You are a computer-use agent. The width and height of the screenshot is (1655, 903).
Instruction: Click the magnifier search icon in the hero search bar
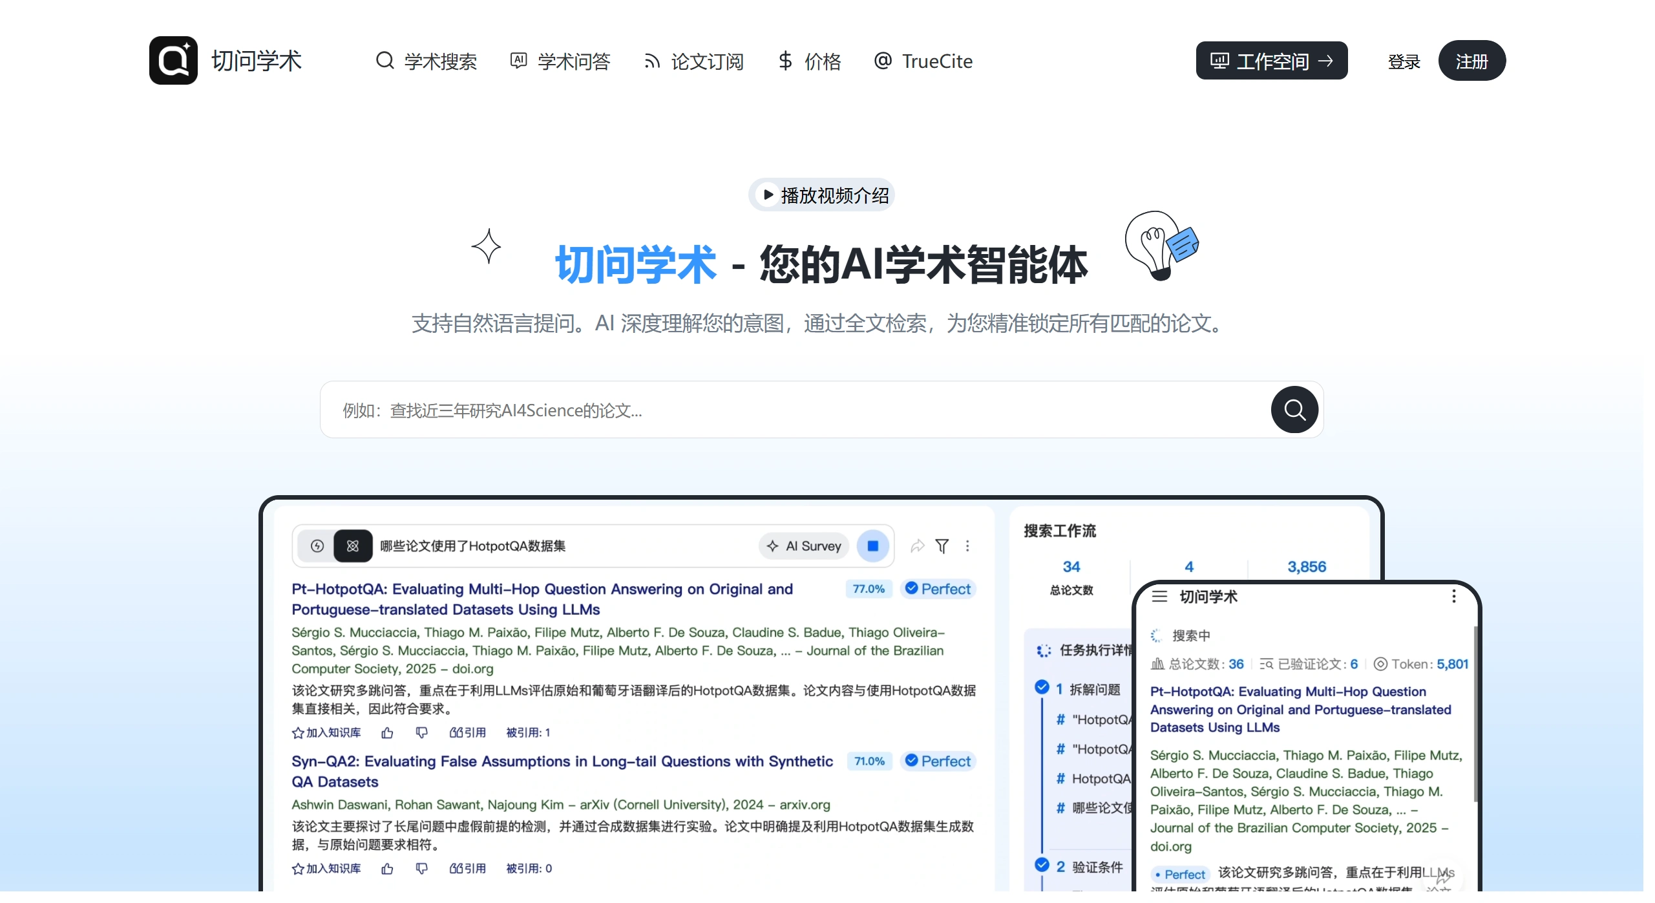1294,410
